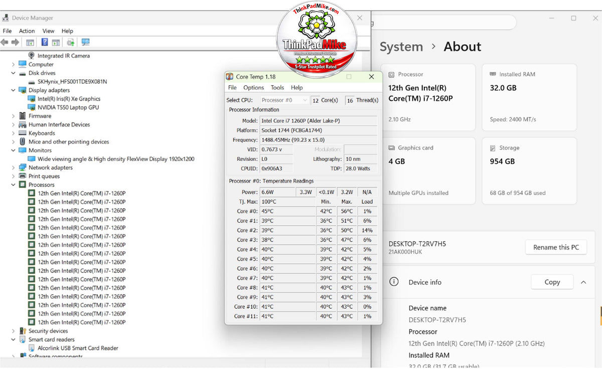Open the Select CPU dropdown in Core Temp
This screenshot has height=378, width=602.
click(284, 100)
